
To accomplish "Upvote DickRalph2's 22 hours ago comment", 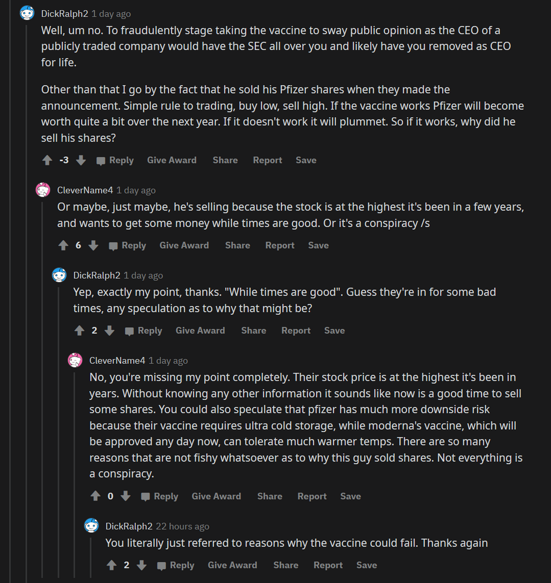I will [x=111, y=565].
